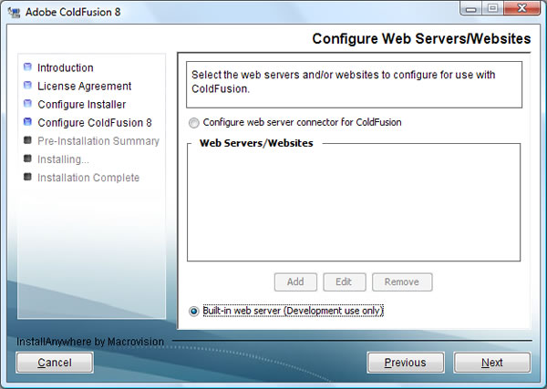Screen dimensions: 547x389
Task: Click the Pre-Installation Summary step label
Action: point(98,141)
